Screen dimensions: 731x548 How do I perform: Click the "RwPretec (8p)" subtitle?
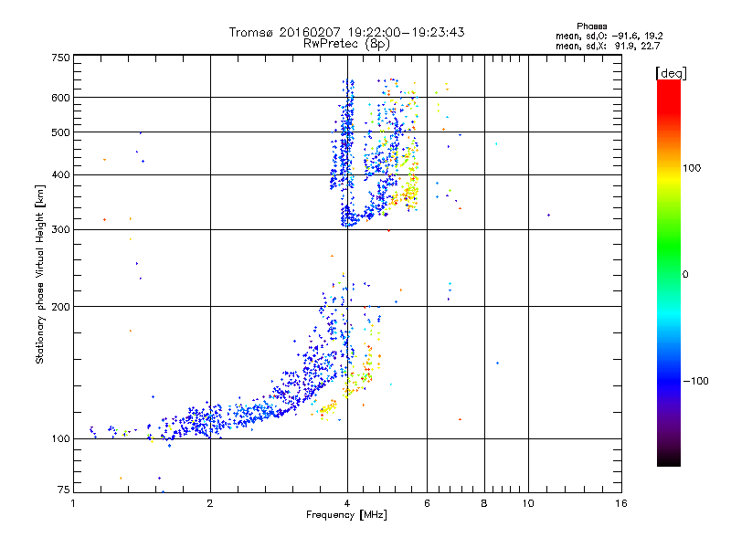click(x=346, y=44)
